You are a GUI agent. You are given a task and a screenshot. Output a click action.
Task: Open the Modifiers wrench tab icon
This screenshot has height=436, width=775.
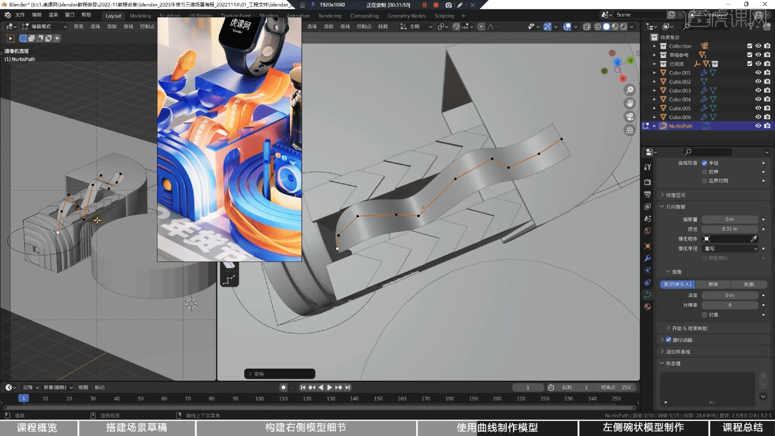click(647, 258)
